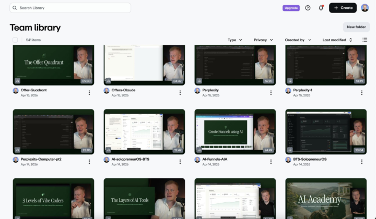Screen dimensions: 376x219
Task: Click video type badge on BTS-SolopreneurOS thumbnail
Action: 290,150
